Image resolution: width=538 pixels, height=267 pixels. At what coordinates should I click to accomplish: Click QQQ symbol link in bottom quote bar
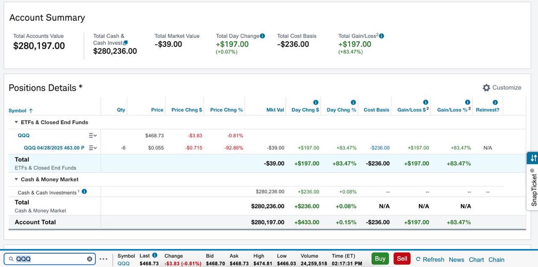point(123,263)
